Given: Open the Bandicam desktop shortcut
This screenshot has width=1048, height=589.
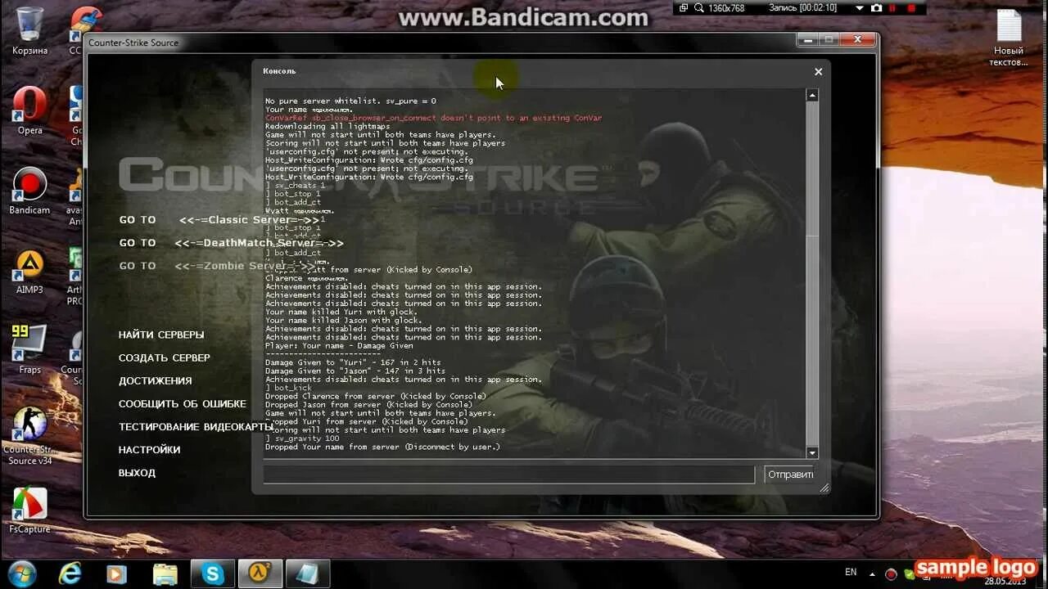Looking at the screenshot, I should point(29,191).
